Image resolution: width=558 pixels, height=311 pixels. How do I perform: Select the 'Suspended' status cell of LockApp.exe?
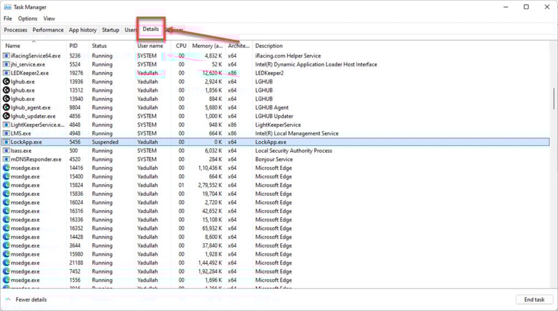tap(105, 142)
